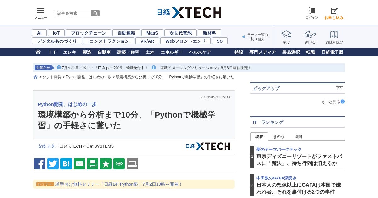Click the gray page-view list icon

tap(132, 164)
